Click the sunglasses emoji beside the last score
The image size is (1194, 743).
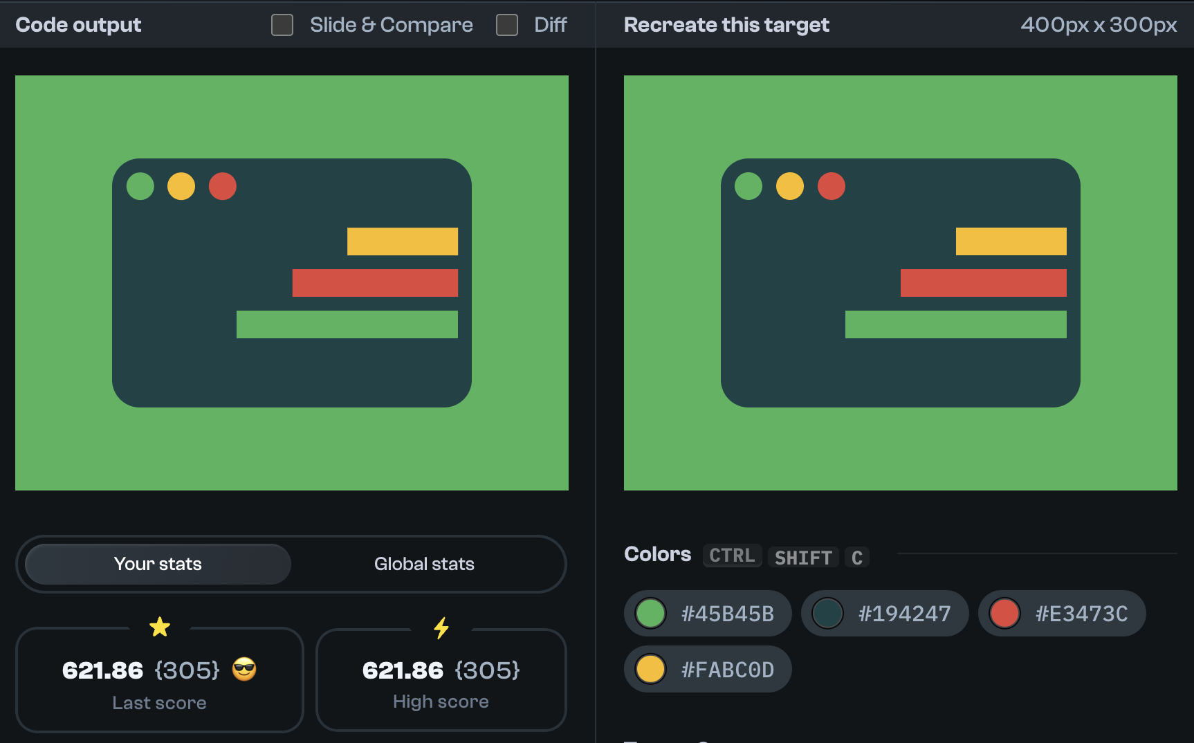tap(244, 670)
